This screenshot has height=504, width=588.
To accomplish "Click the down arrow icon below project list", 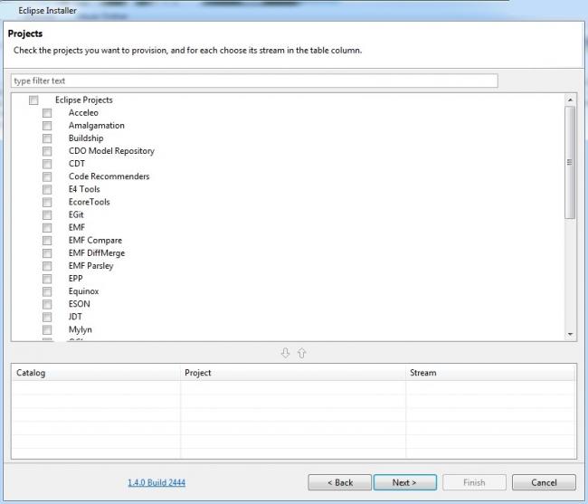I will coord(285,353).
